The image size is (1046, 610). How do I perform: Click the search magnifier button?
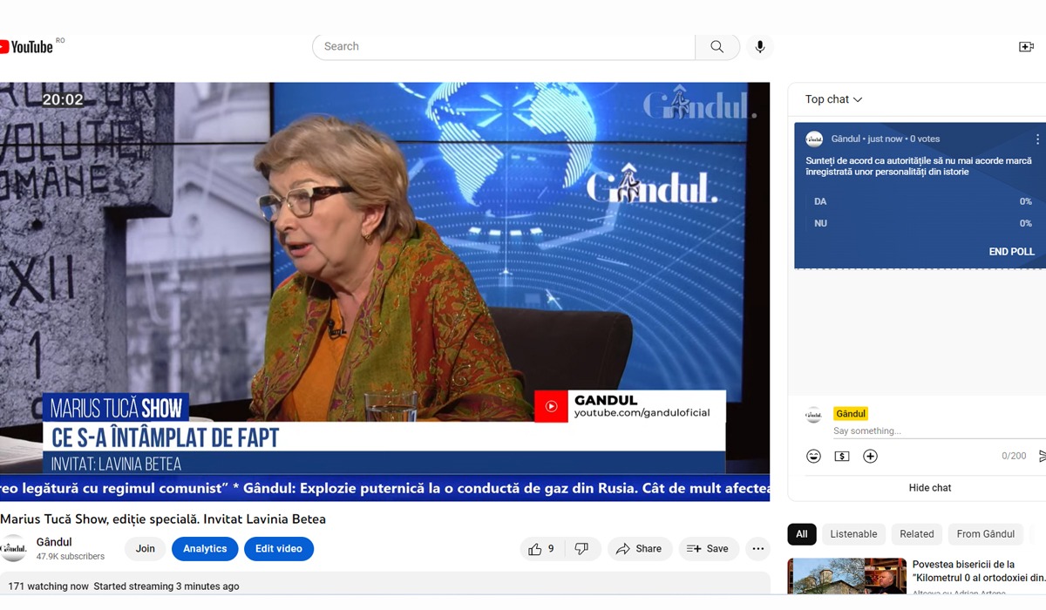(x=717, y=47)
